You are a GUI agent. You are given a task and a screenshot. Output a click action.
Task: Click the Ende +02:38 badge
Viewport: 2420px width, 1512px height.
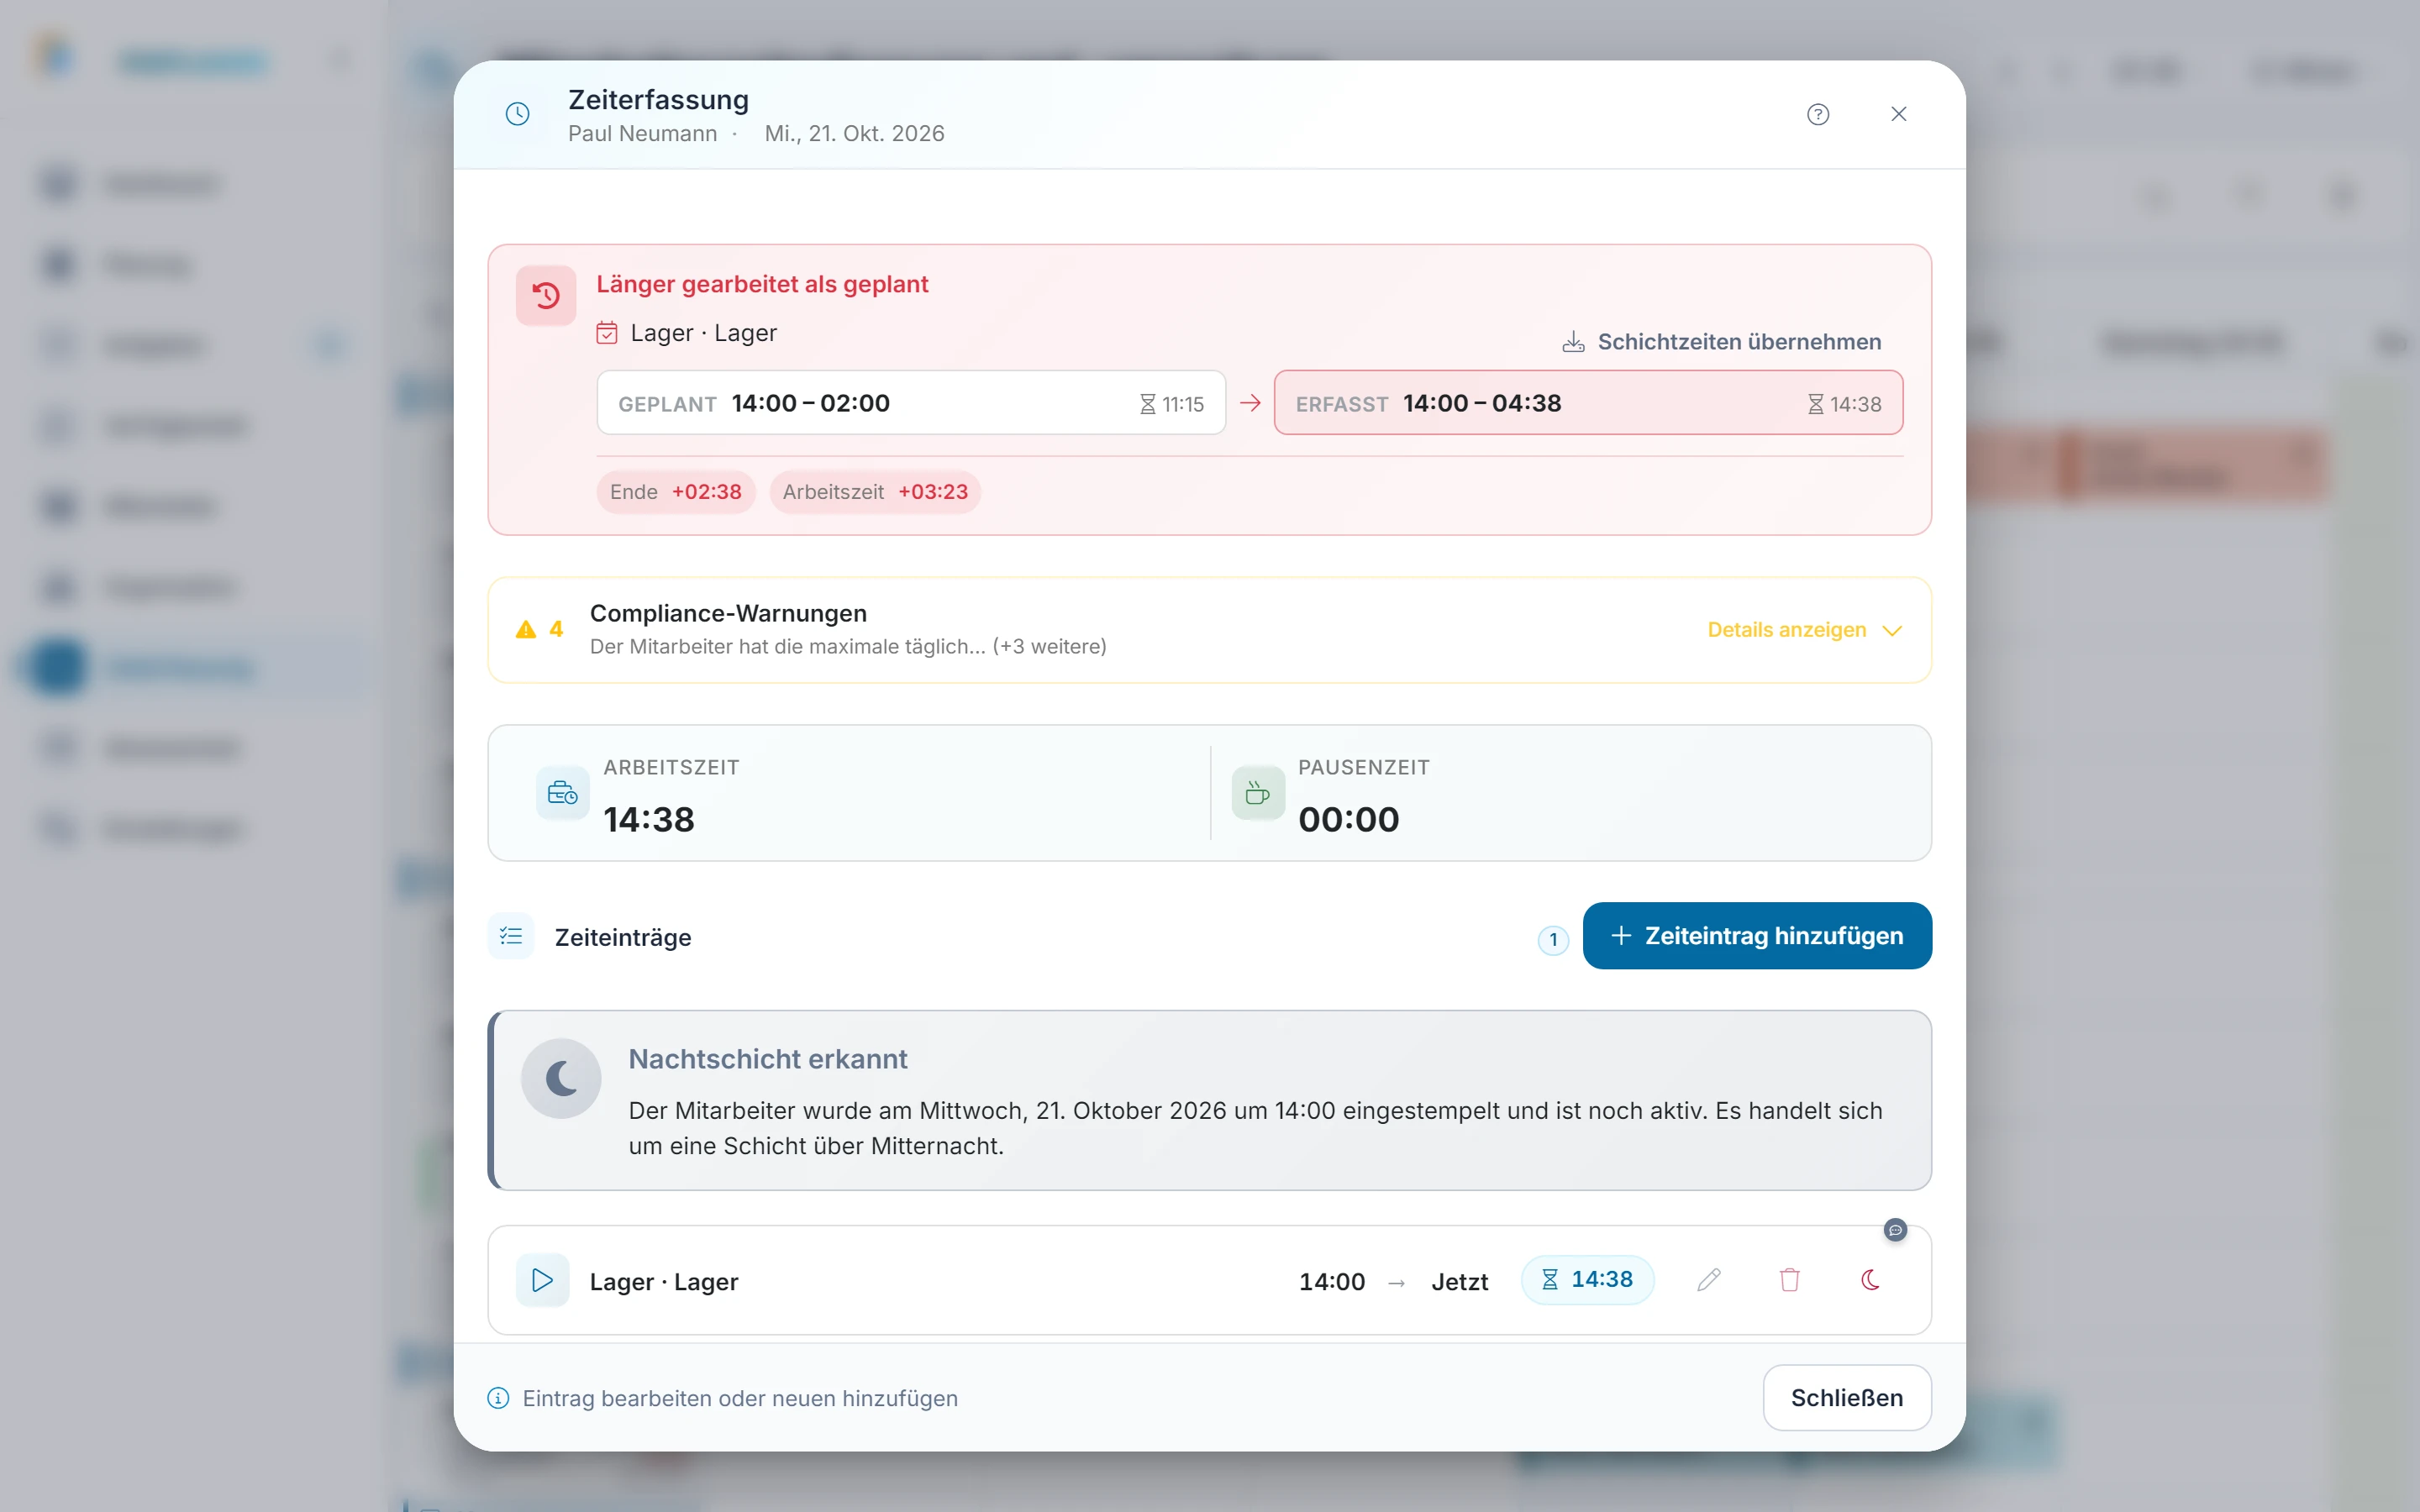676,492
